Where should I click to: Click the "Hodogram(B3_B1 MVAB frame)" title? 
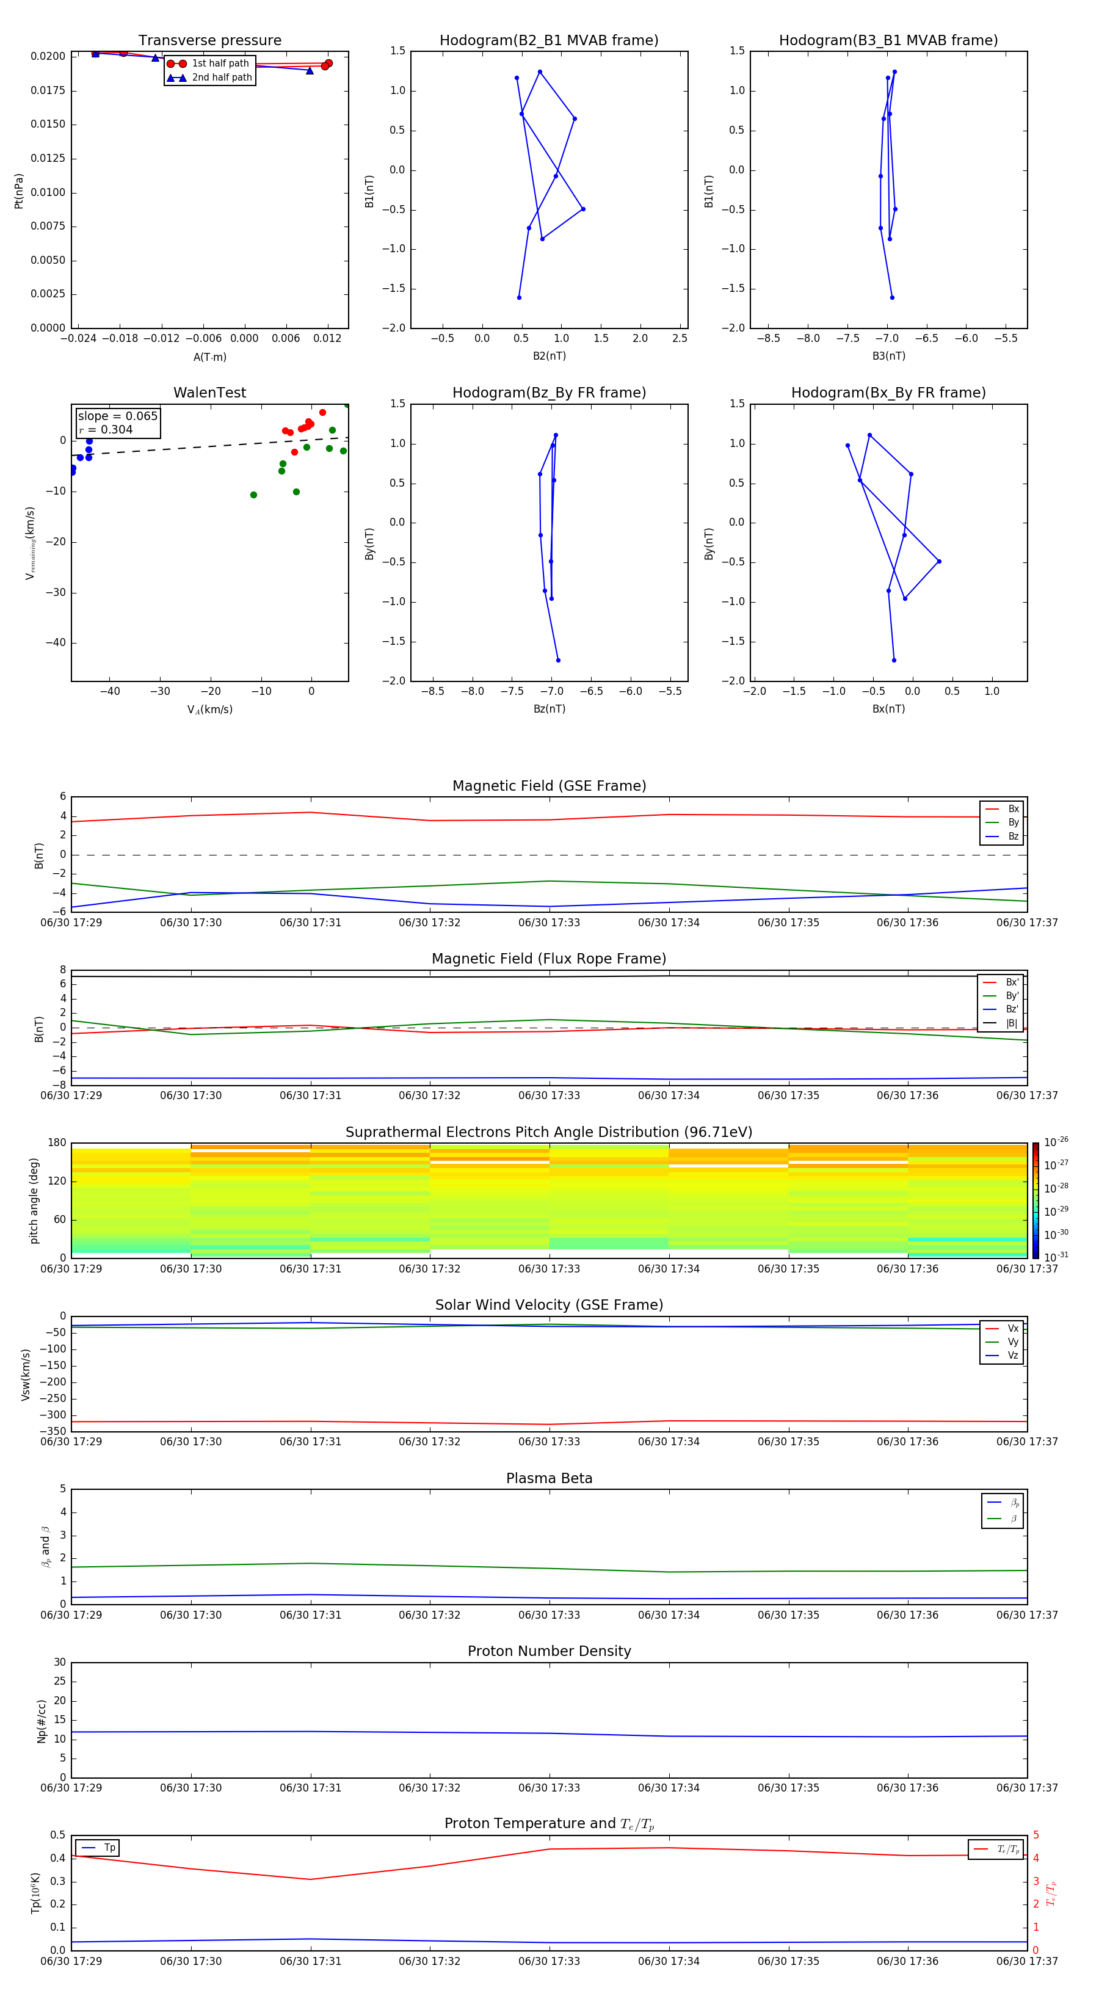(x=888, y=41)
